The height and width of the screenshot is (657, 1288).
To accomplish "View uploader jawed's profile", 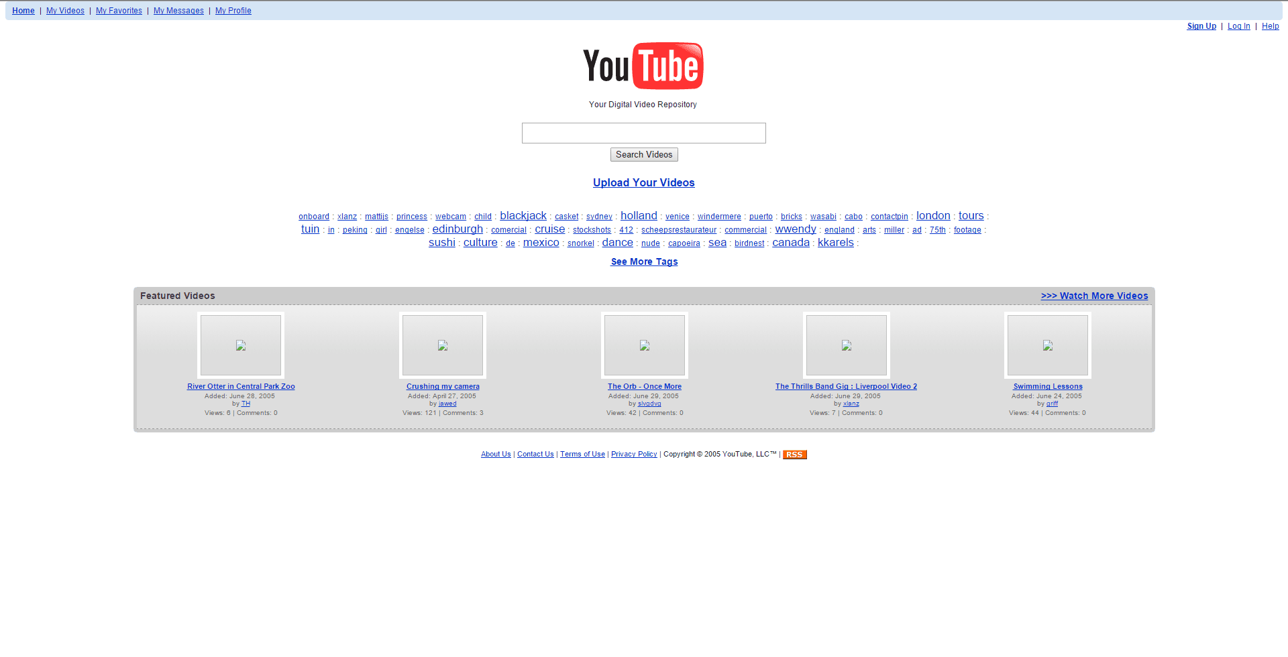I will pyautogui.click(x=447, y=404).
